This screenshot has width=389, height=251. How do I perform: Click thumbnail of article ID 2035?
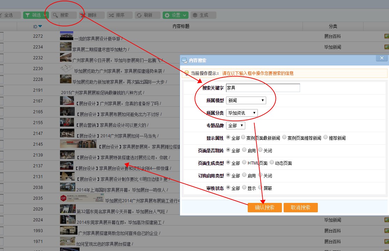(82, 198)
